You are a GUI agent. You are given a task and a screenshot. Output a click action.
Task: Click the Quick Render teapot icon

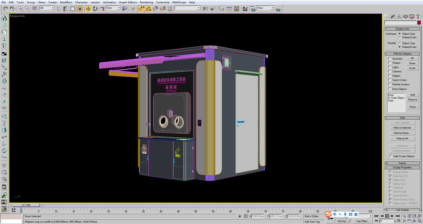pyautogui.click(x=278, y=9)
